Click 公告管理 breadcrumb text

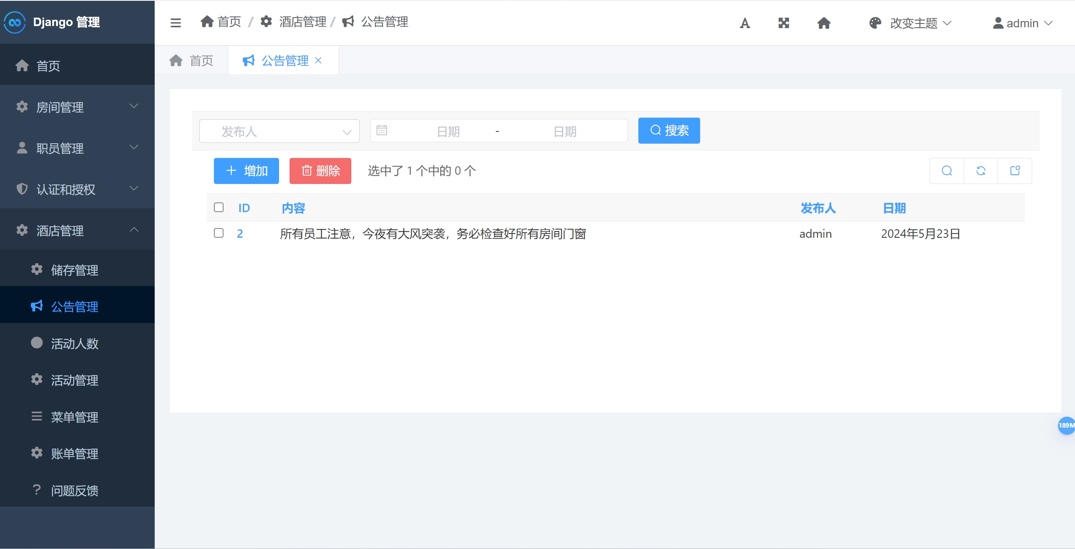385,21
